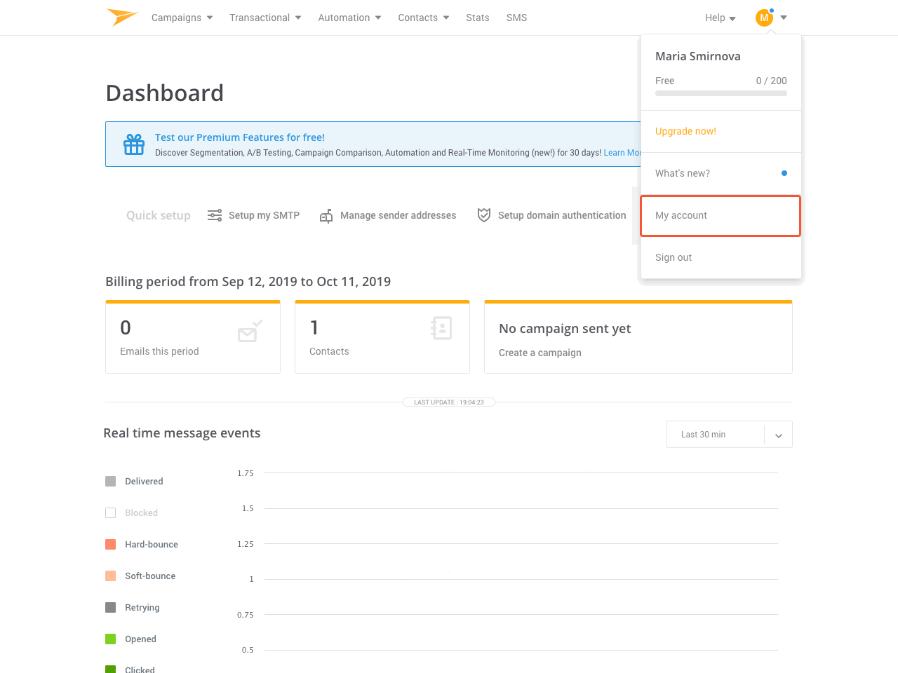Toggle the Hard-bounce legend checkbox
898x673 pixels.
point(110,544)
